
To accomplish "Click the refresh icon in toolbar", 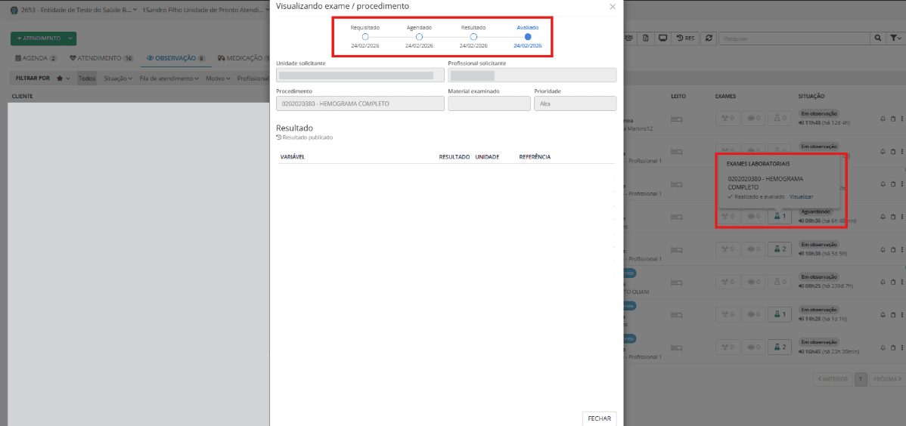I will (x=709, y=38).
